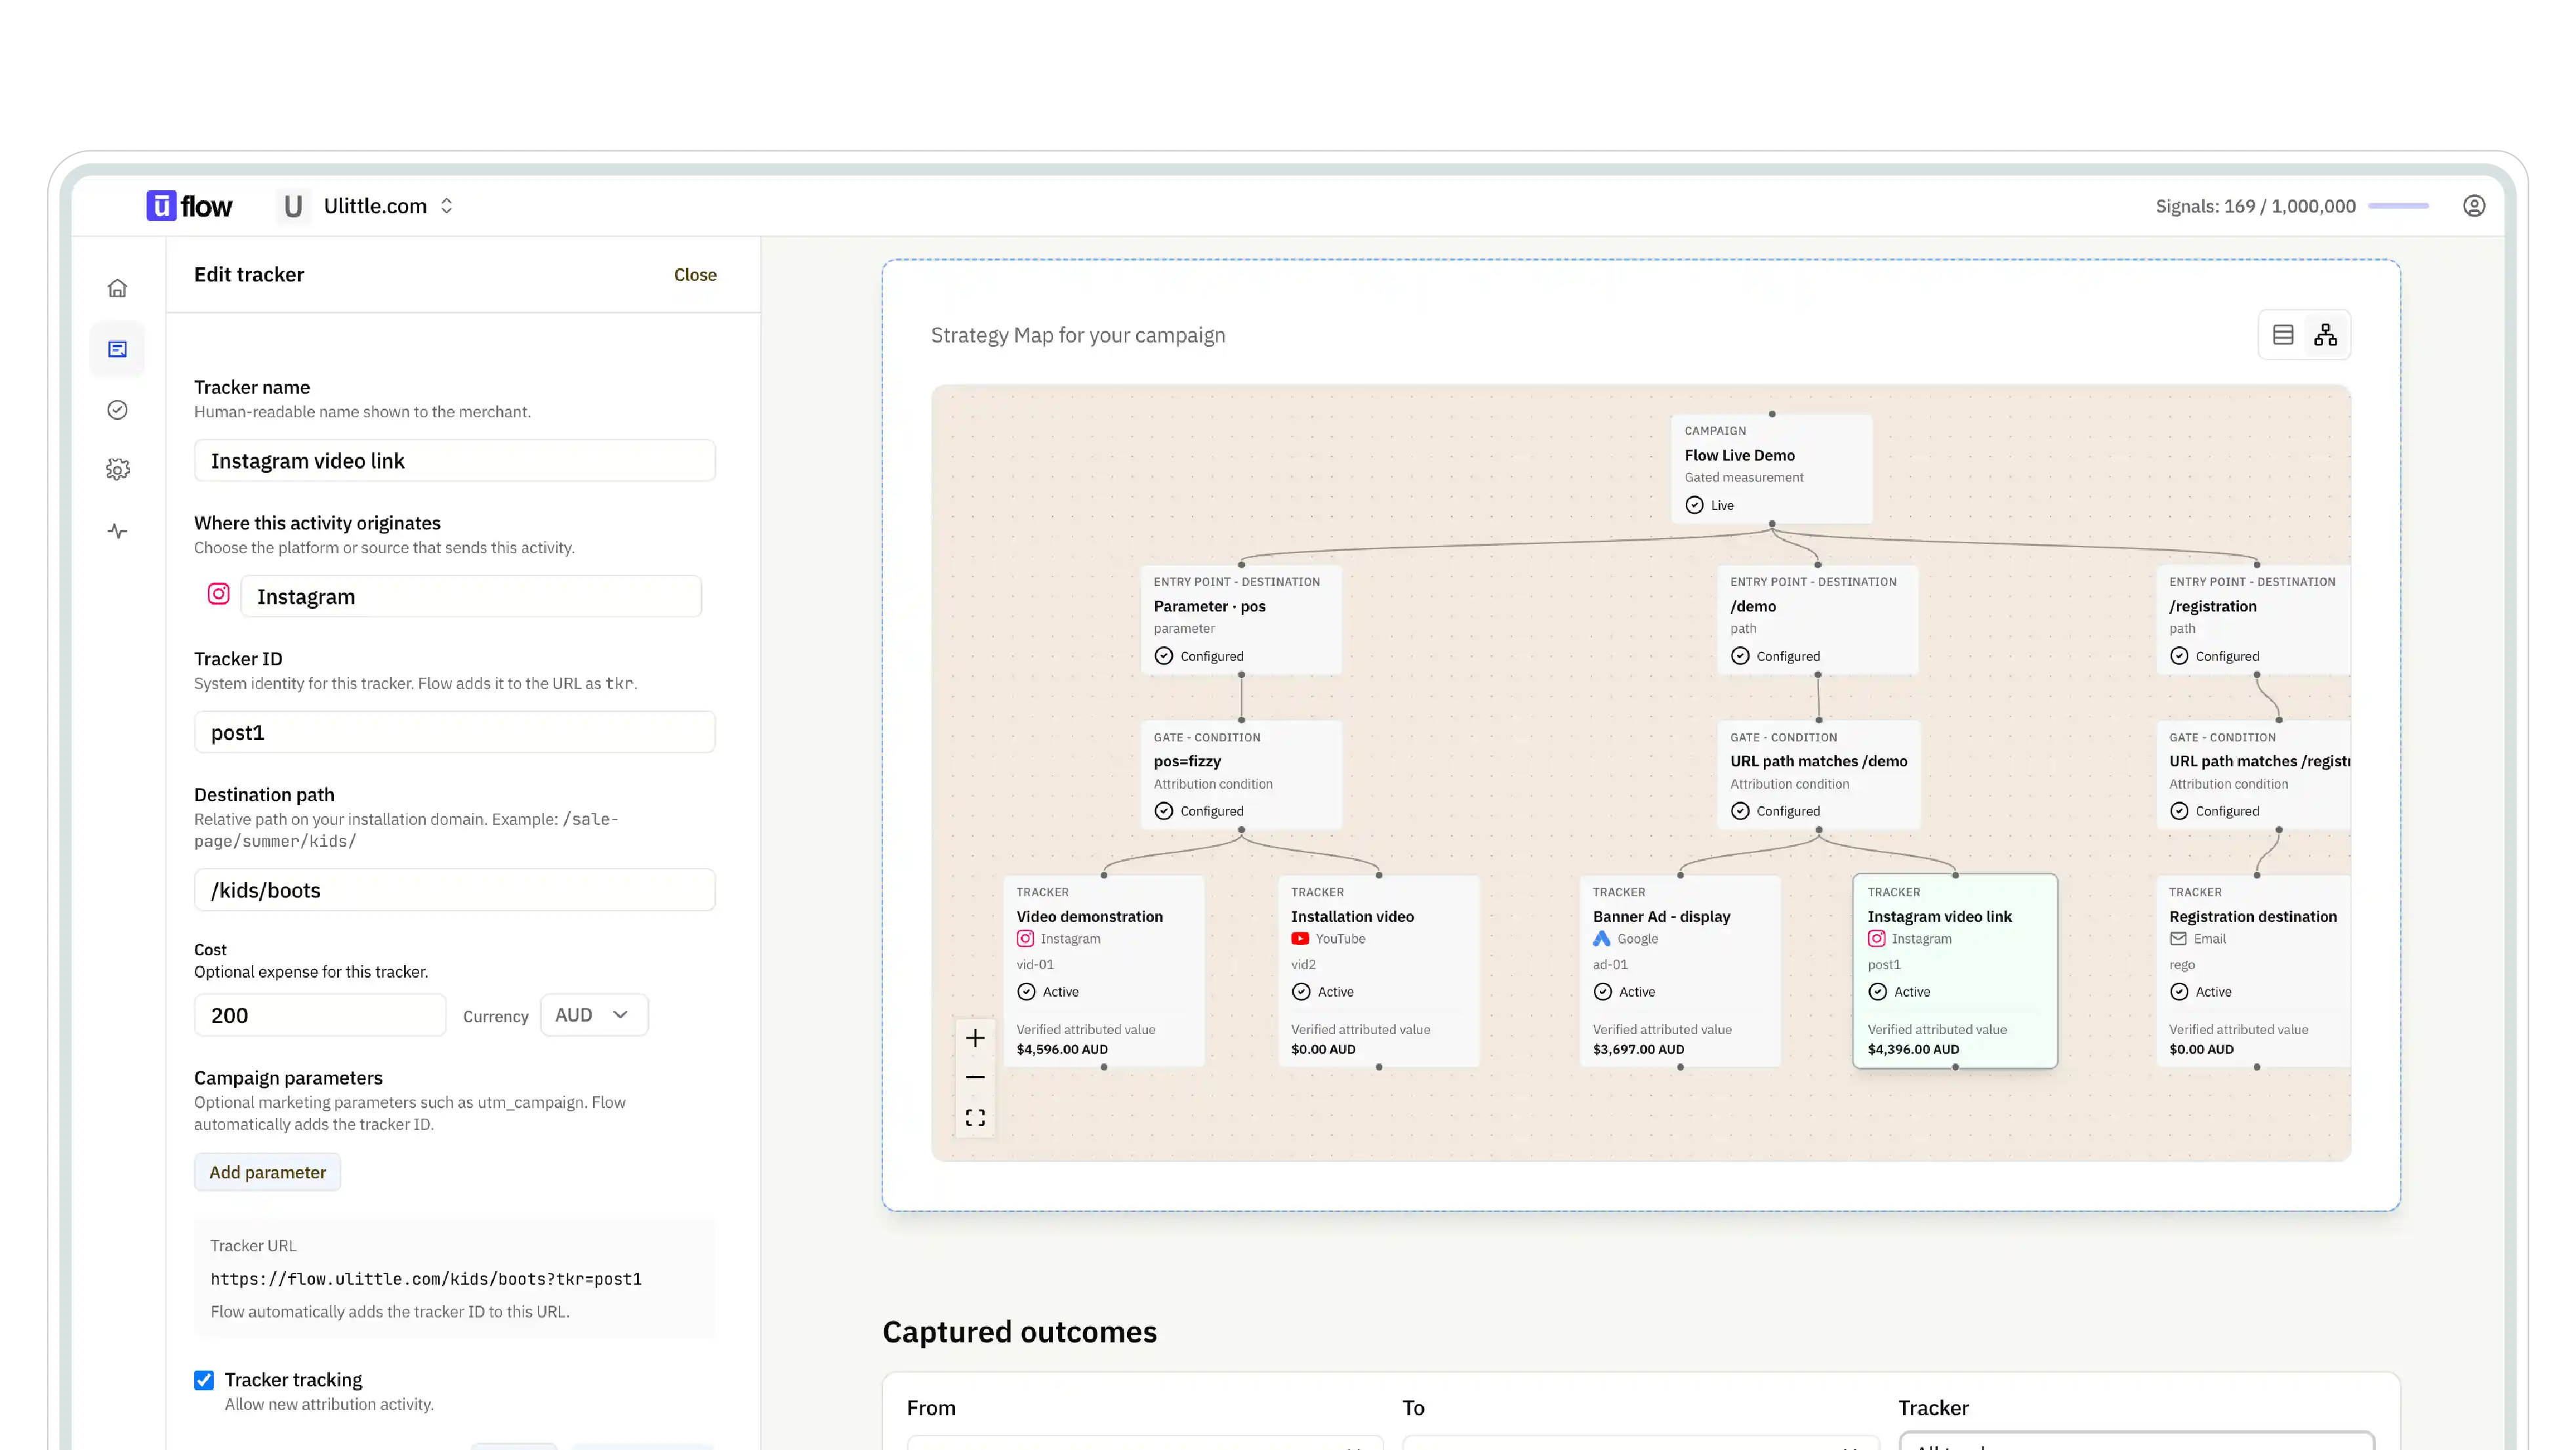Zoom in on the strategy map
This screenshot has width=2576, height=1450.
[x=975, y=1038]
